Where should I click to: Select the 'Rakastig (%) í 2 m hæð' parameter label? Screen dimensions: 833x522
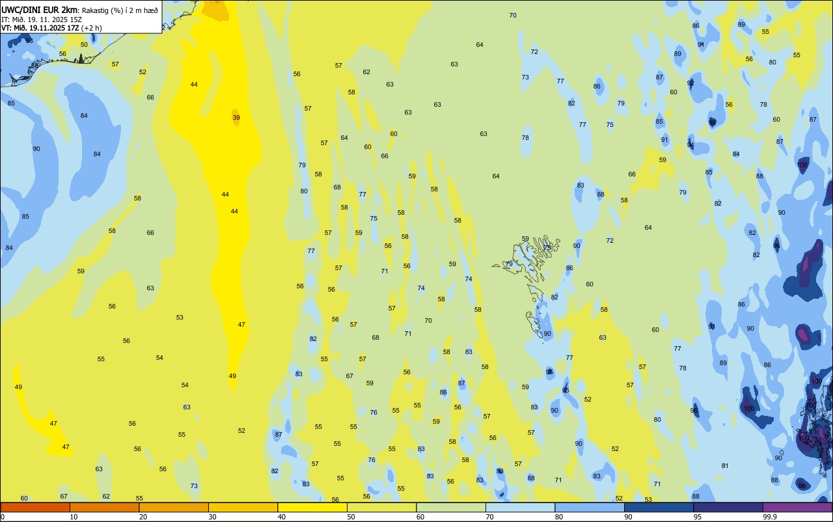[120, 10]
